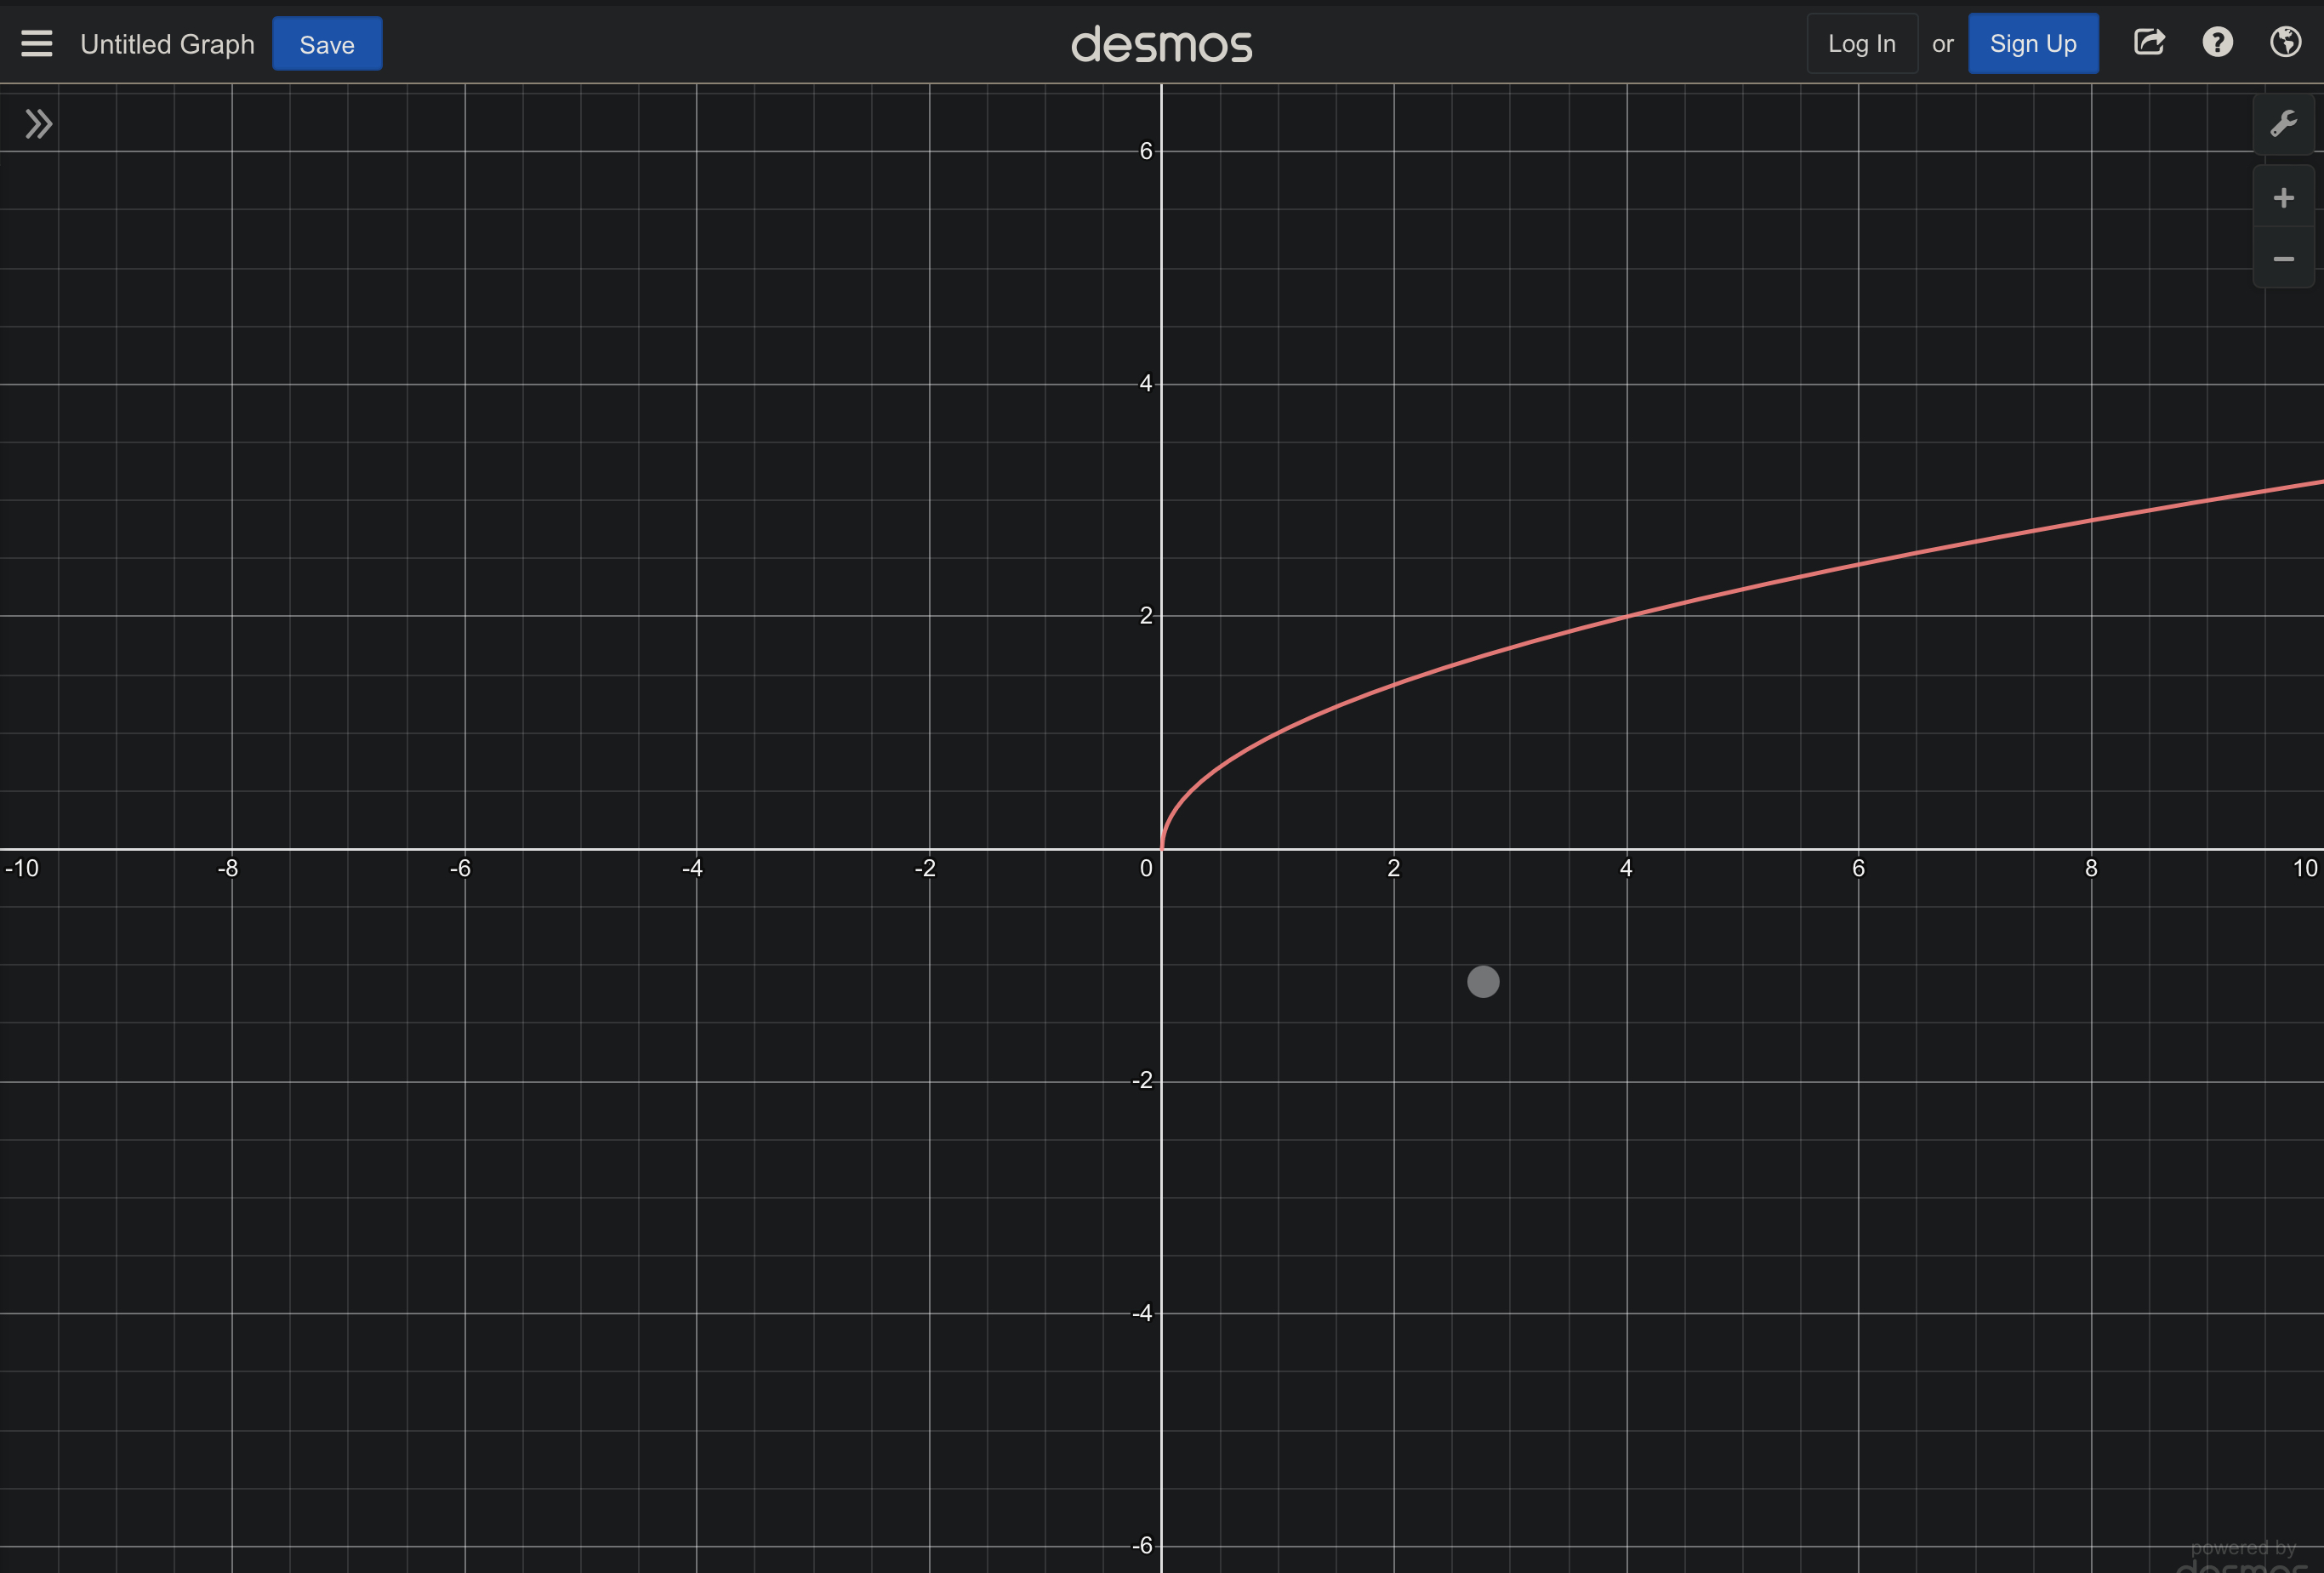Screen dimensions: 2324x1573
Task: Open the language globe icon
Action: pos(2285,42)
